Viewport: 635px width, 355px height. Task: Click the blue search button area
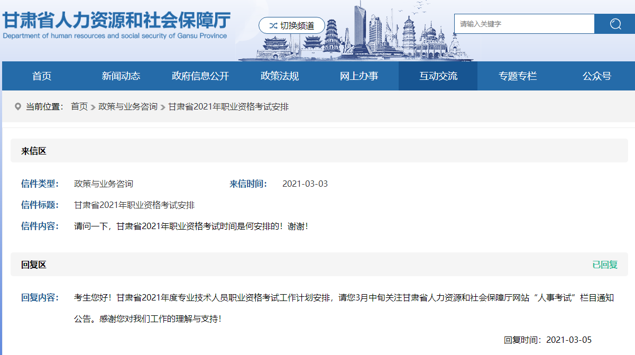click(x=614, y=23)
